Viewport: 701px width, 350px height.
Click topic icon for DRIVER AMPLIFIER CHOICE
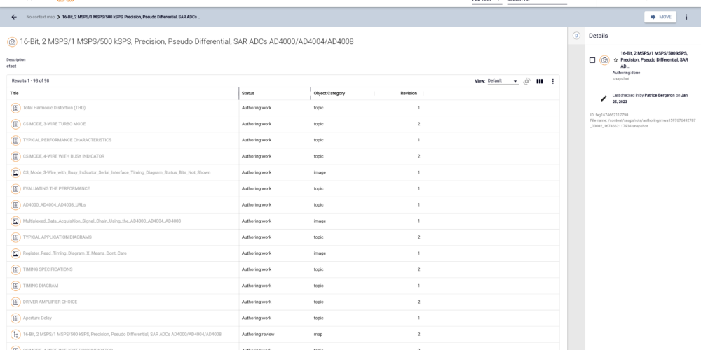[15, 302]
